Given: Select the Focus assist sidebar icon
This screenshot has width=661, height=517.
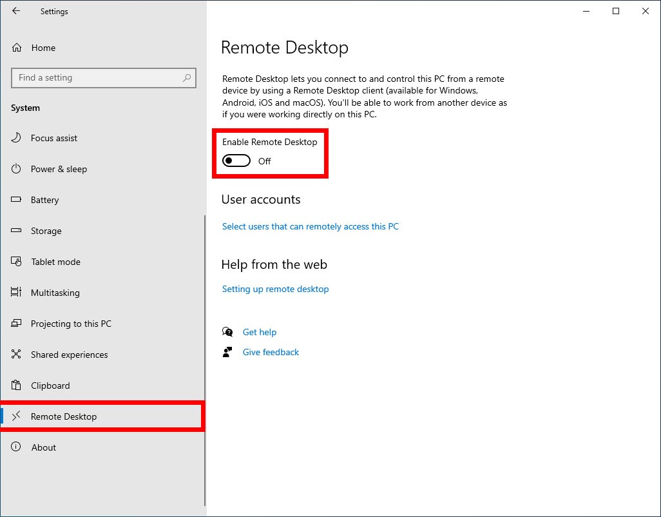Looking at the screenshot, I should (x=17, y=138).
